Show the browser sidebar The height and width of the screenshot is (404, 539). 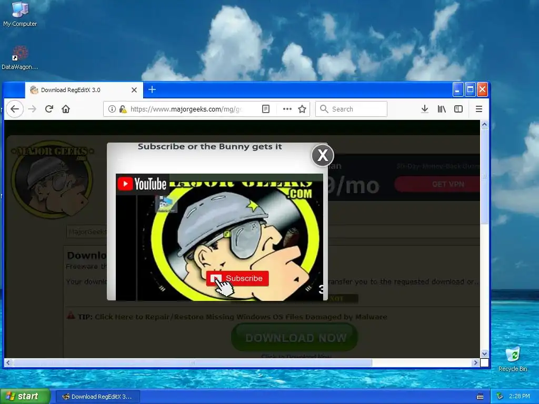tap(458, 109)
